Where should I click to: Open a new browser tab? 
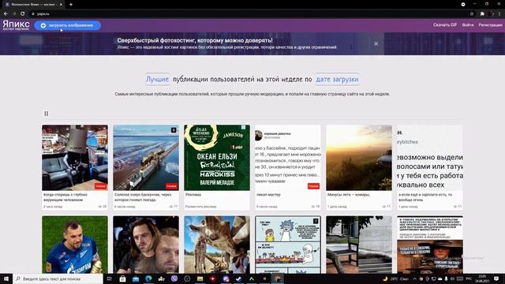[71, 5]
